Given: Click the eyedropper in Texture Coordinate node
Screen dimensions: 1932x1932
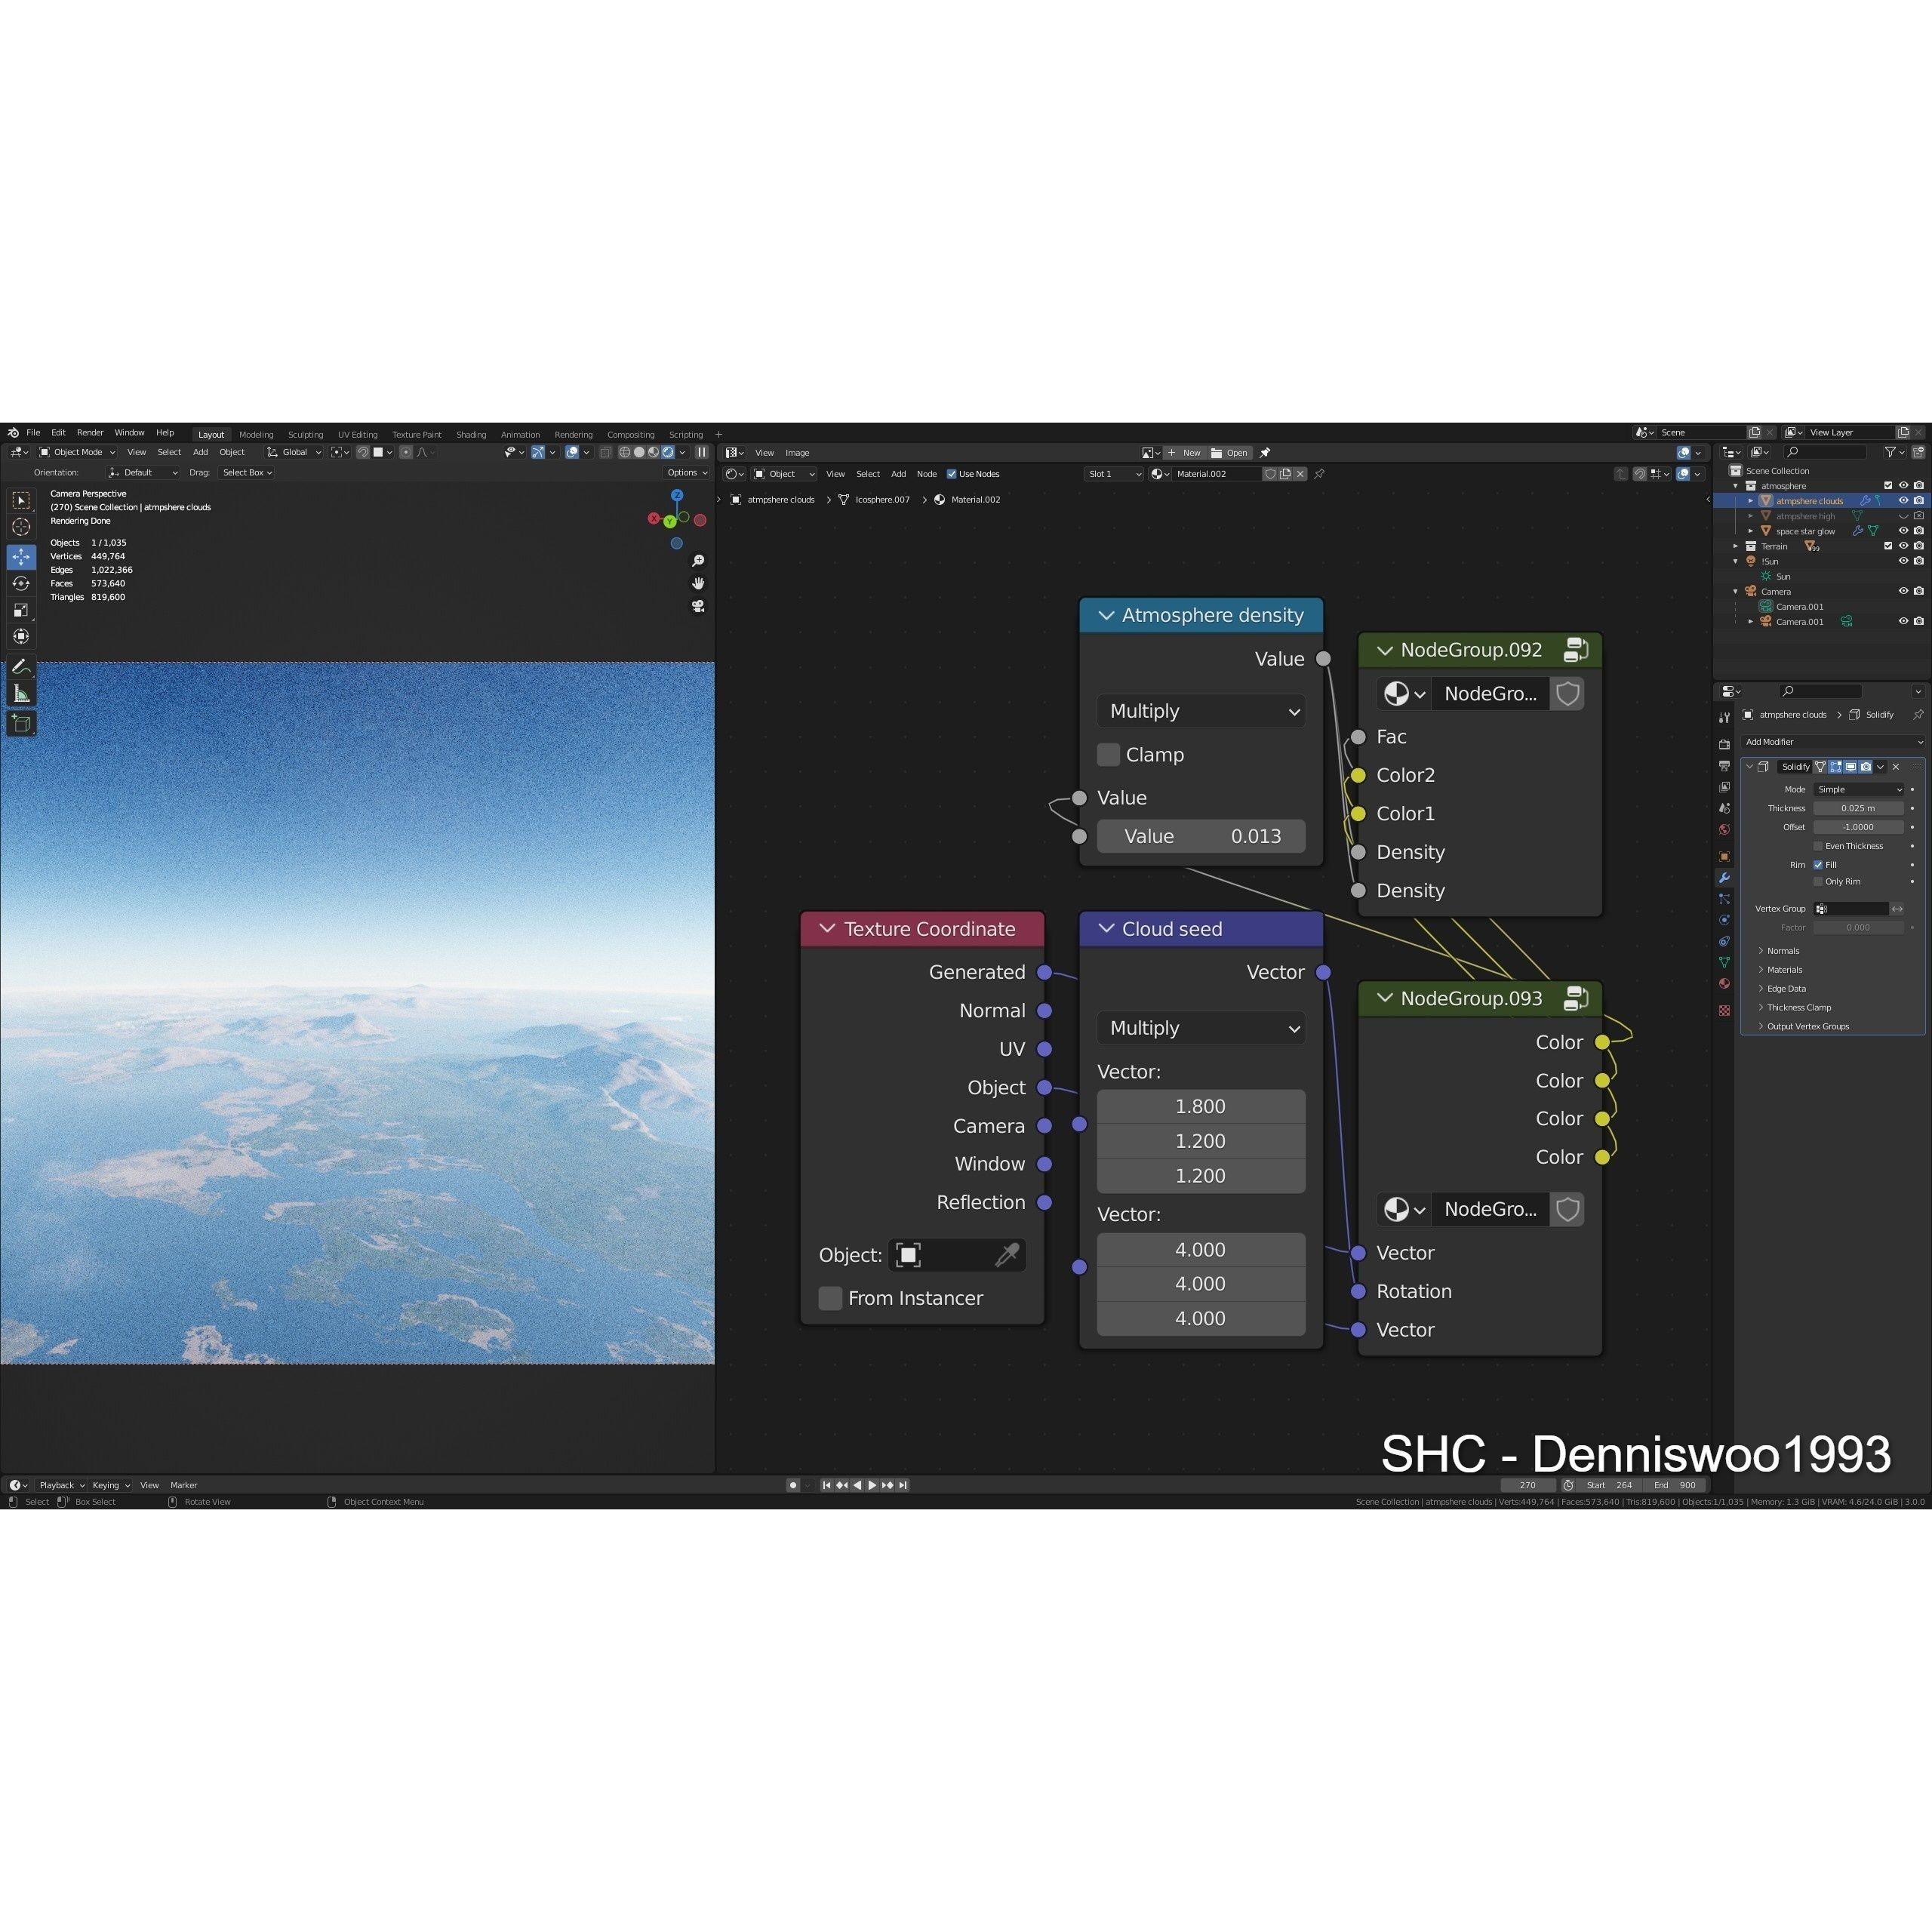Looking at the screenshot, I should click(x=1007, y=1255).
